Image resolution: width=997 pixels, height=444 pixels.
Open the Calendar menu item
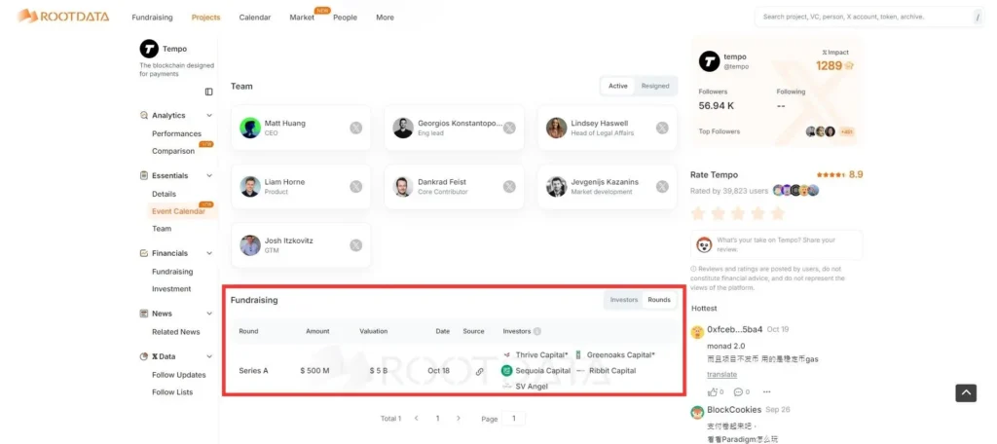coord(254,18)
